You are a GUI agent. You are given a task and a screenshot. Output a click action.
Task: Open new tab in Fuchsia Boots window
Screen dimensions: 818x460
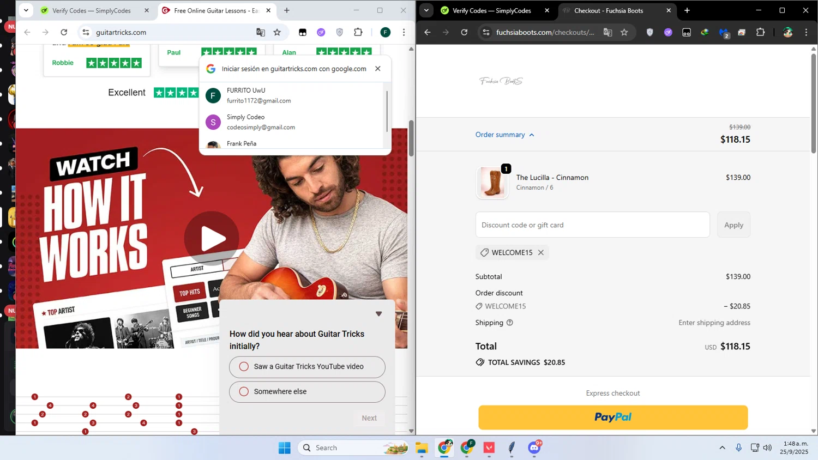pyautogui.click(x=687, y=10)
